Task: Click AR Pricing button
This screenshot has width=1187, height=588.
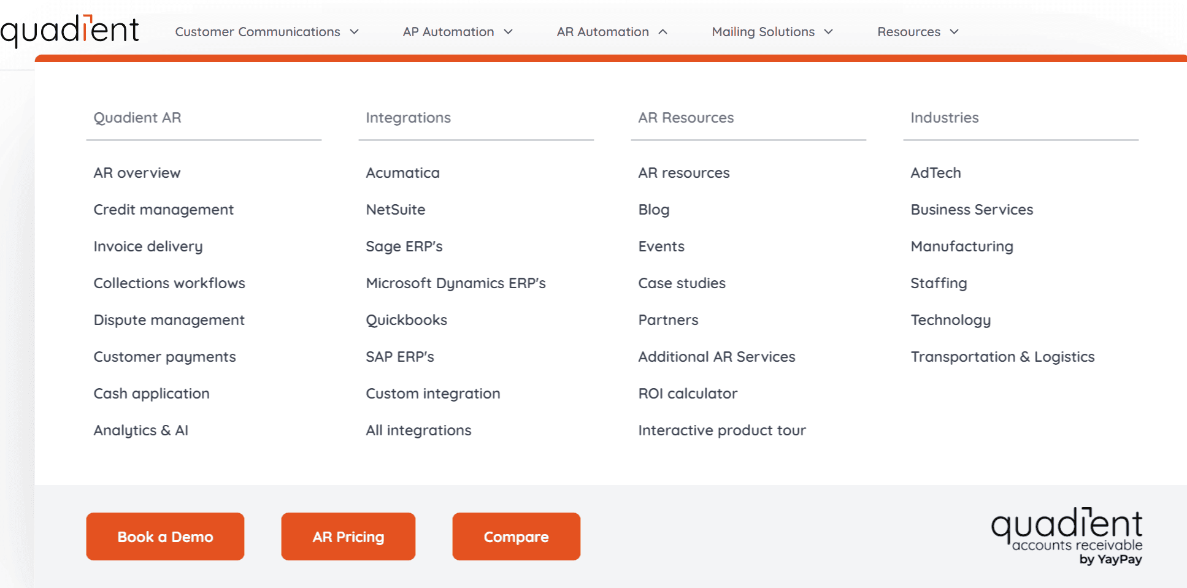Action: [x=348, y=536]
